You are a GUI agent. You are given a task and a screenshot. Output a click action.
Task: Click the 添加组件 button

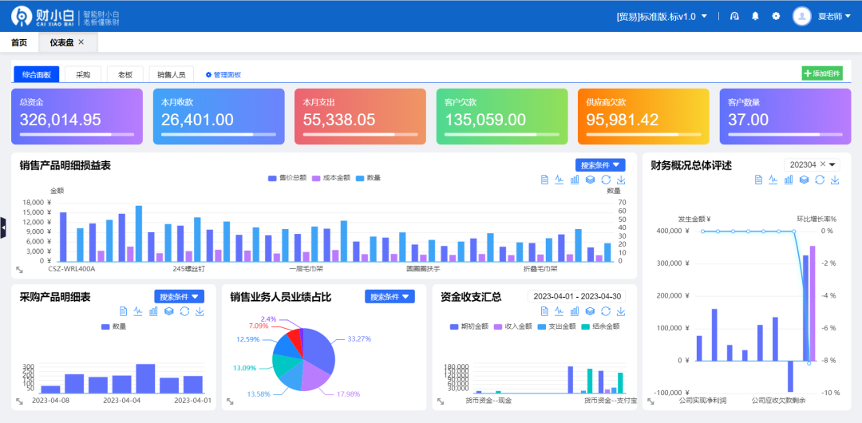coord(822,73)
